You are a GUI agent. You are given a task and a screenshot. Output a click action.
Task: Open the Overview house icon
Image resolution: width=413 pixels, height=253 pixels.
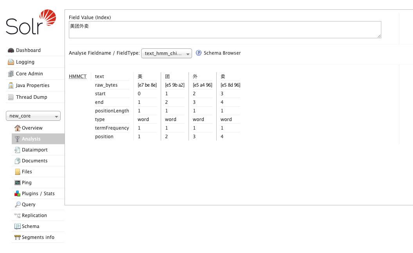pyautogui.click(x=17, y=128)
